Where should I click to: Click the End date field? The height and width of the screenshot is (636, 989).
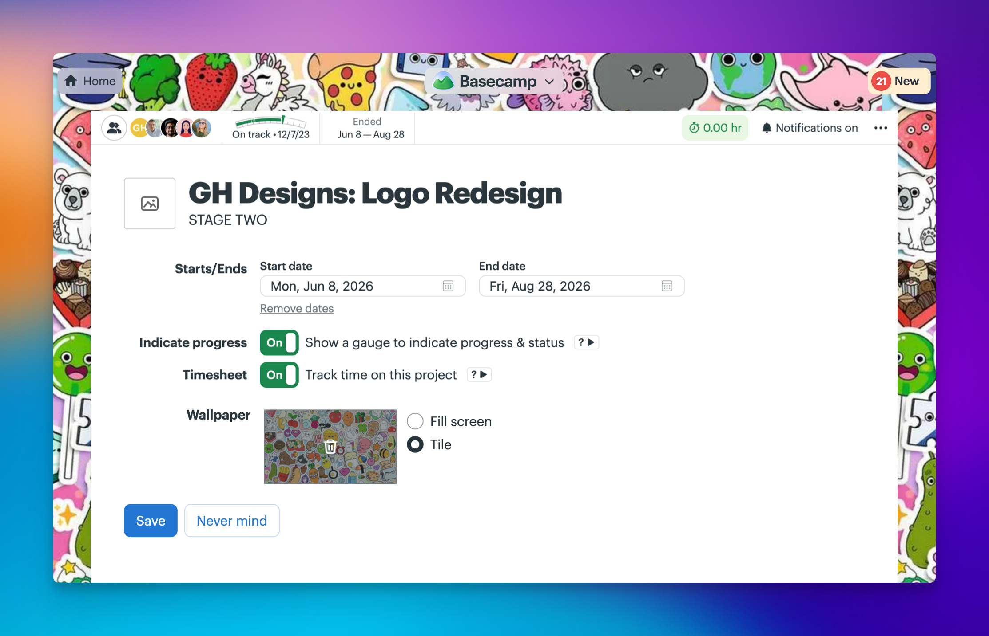click(x=581, y=286)
